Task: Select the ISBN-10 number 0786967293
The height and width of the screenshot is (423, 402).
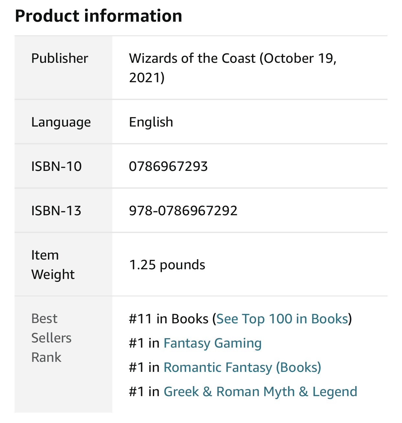Action: [168, 166]
